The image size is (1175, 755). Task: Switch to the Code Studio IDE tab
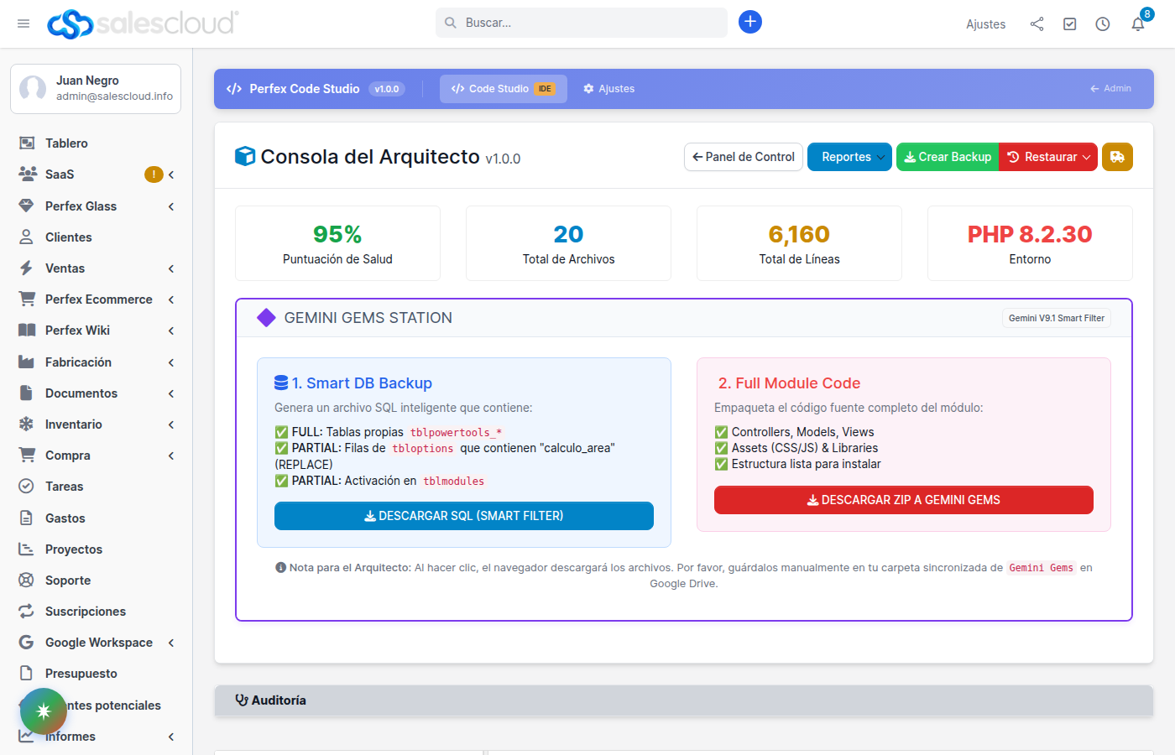click(x=503, y=89)
